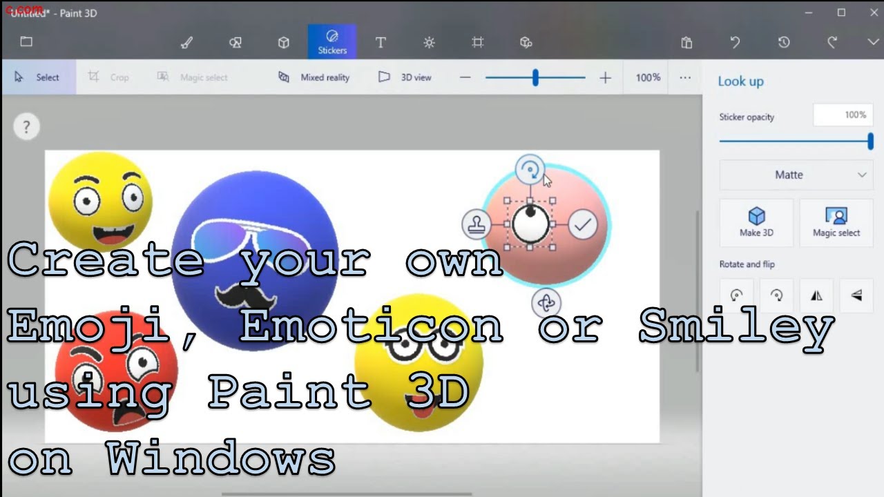This screenshot has width=884, height=497.
Task: Click the sticker rotate handle
Action: (x=530, y=170)
